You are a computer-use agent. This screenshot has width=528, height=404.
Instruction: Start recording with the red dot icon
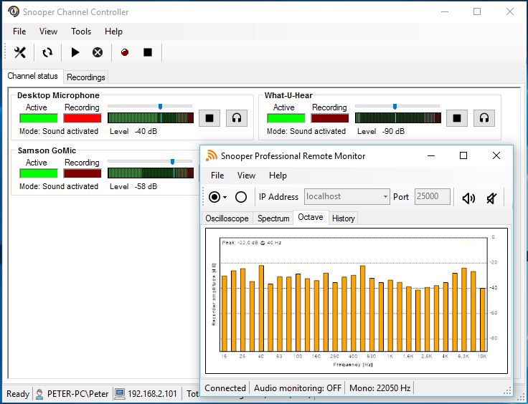[x=125, y=52]
